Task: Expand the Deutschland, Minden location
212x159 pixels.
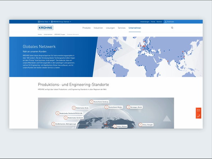Action: tap(114, 107)
